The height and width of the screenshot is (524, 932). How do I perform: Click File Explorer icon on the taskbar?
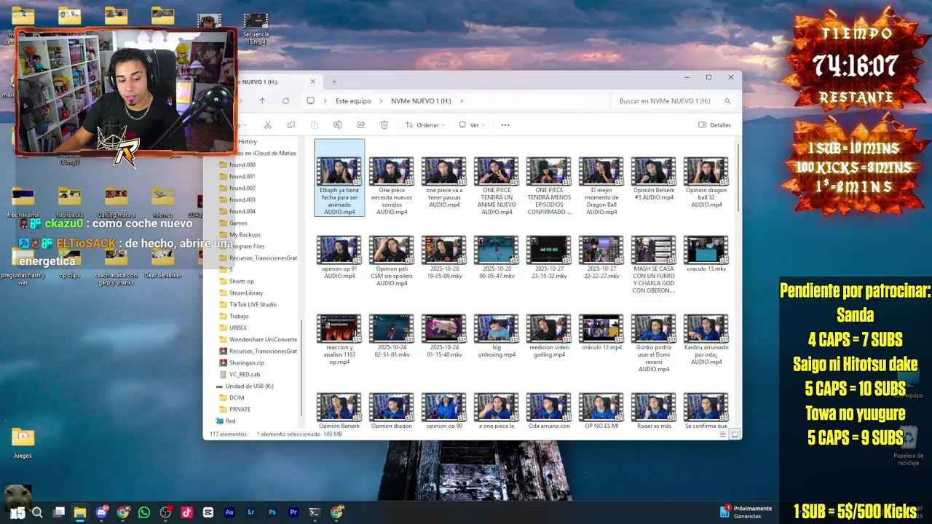coord(80,512)
